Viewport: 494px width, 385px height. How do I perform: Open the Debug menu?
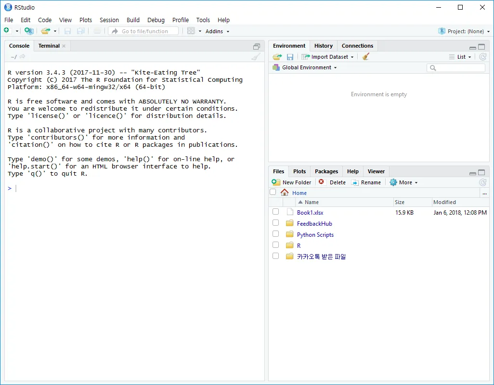tap(156, 20)
